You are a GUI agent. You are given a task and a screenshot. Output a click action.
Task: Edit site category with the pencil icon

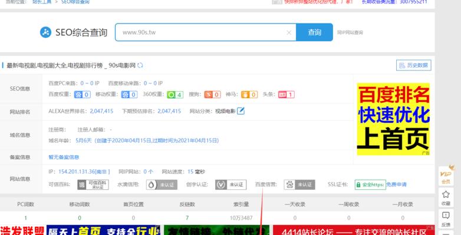click(x=241, y=111)
